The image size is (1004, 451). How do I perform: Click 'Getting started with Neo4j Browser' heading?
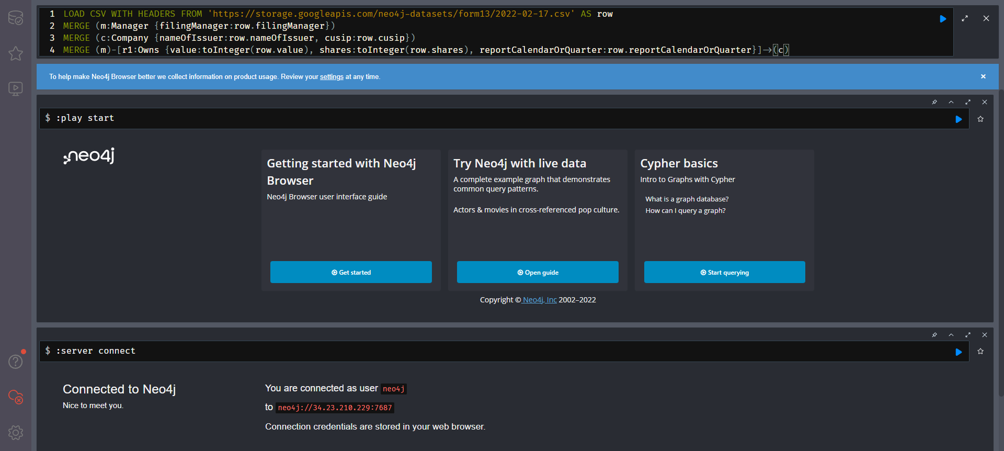341,172
